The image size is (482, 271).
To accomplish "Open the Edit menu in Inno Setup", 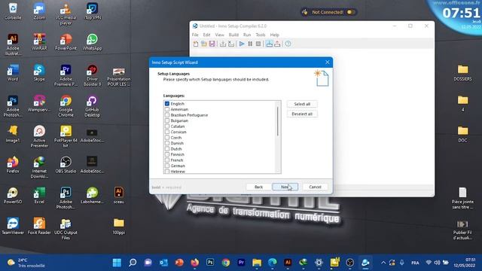I will pyautogui.click(x=206, y=35).
